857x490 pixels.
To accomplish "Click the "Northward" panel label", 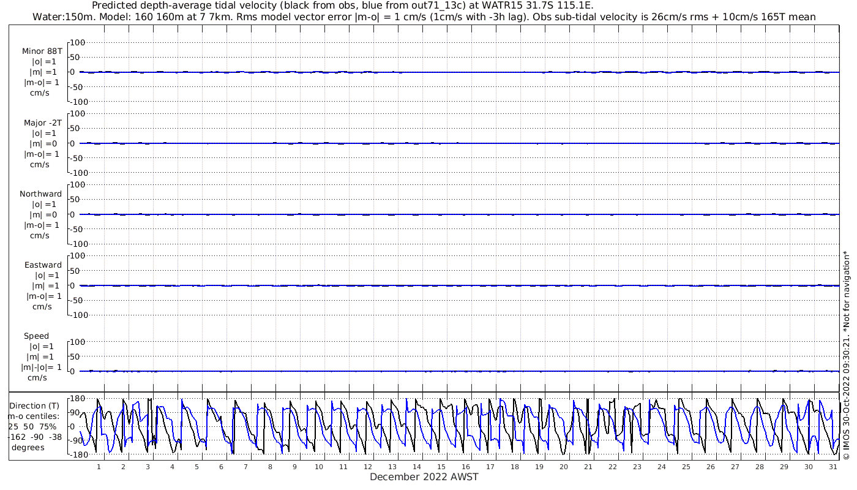I will pyautogui.click(x=41, y=194).
